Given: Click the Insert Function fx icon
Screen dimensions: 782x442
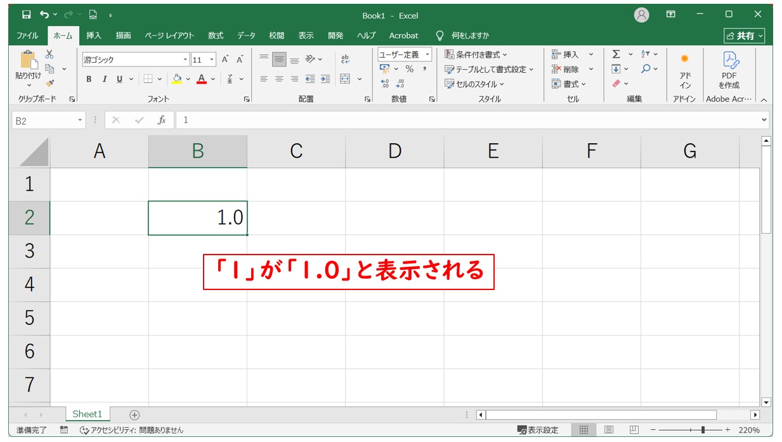Looking at the screenshot, I should 162,120.
